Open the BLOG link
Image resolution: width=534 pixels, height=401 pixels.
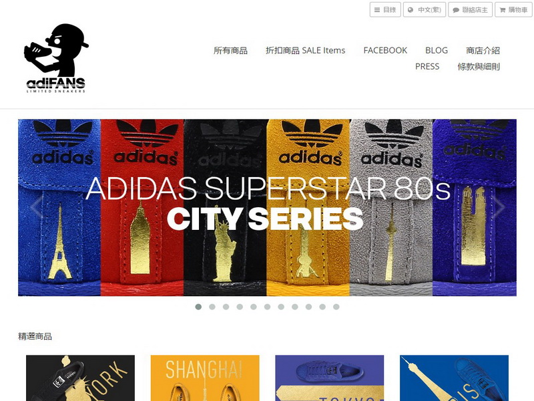pyautogui.click(x=437, y=51)
